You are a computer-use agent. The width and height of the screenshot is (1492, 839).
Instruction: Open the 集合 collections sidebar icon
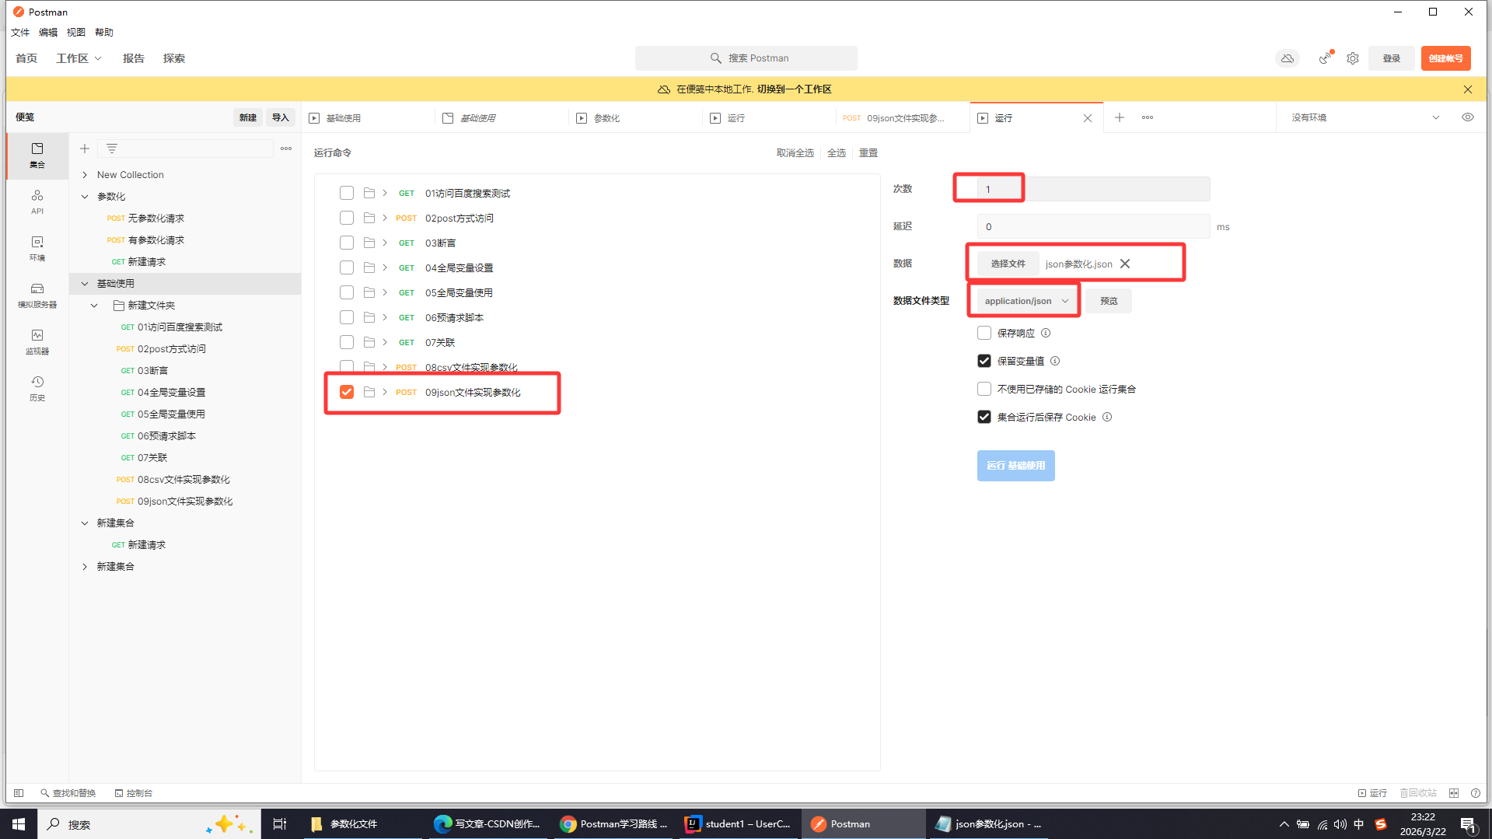click(x=37, y=156)
